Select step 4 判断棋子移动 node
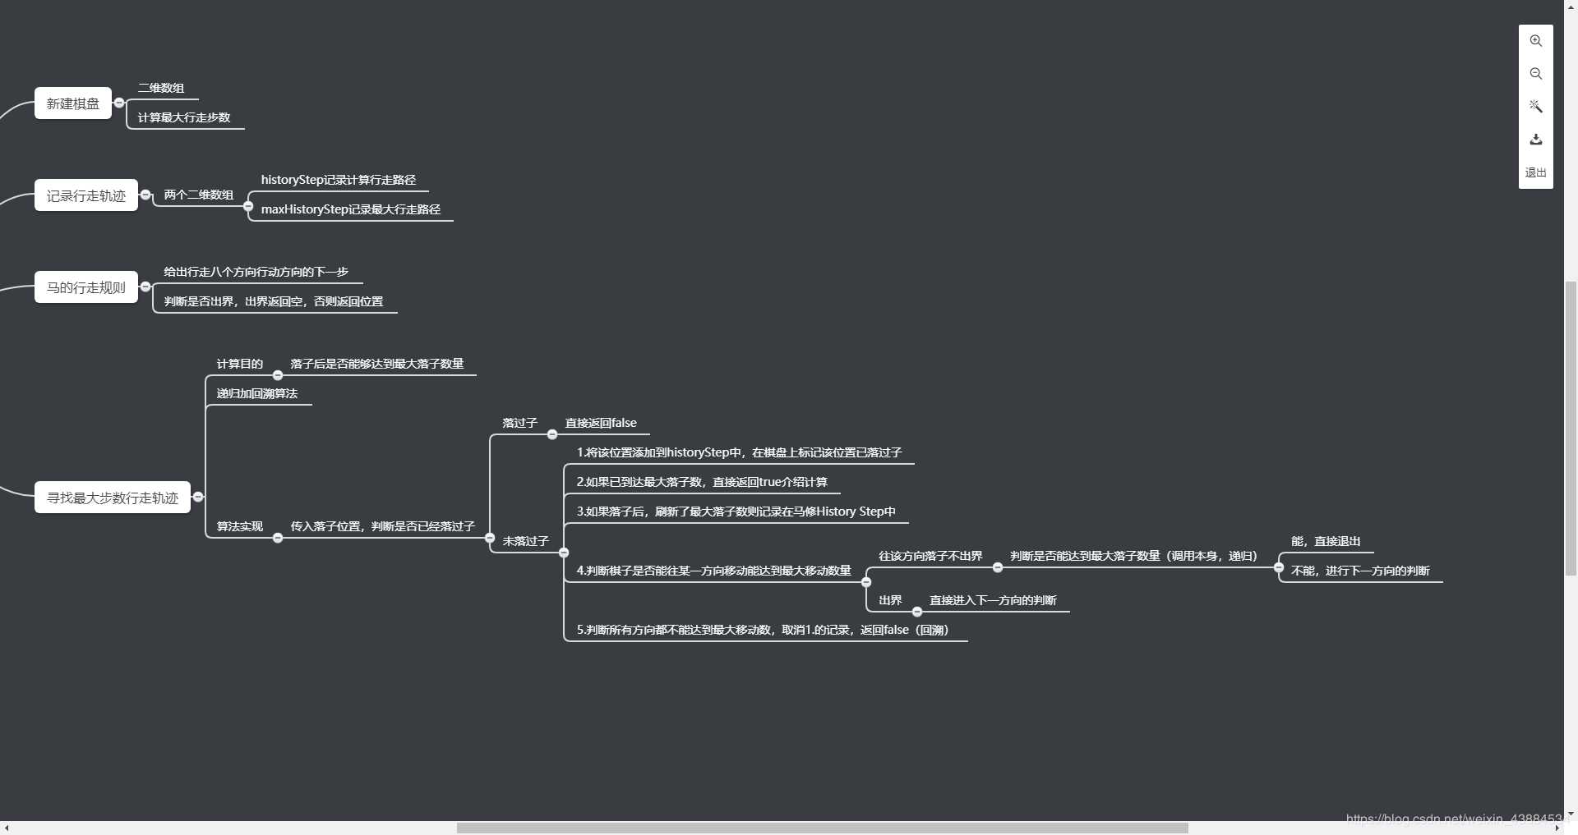Screen dimensions: 1578x835 (x=714, y=571)
